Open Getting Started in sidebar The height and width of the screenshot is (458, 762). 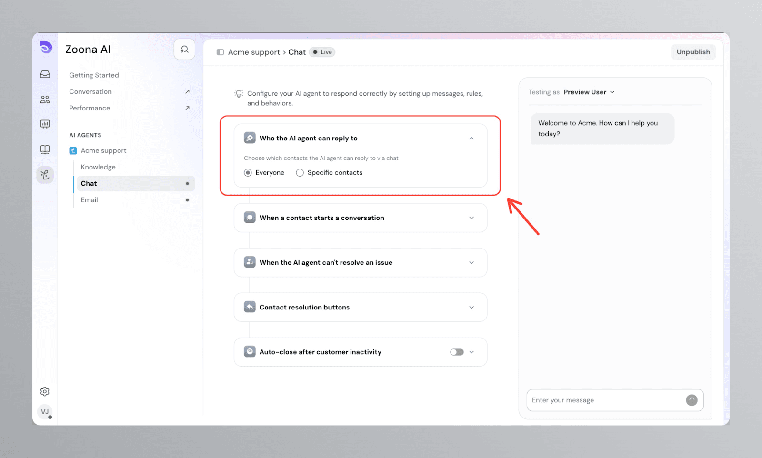point(94,75)
